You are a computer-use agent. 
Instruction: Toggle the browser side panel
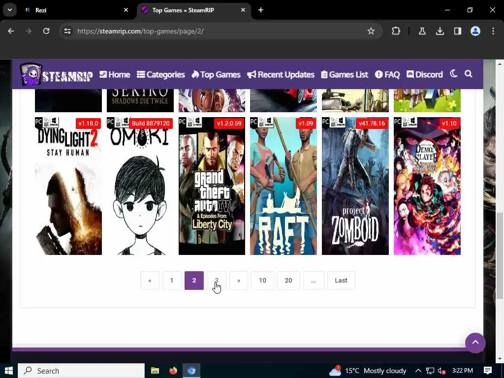(457, 31)
